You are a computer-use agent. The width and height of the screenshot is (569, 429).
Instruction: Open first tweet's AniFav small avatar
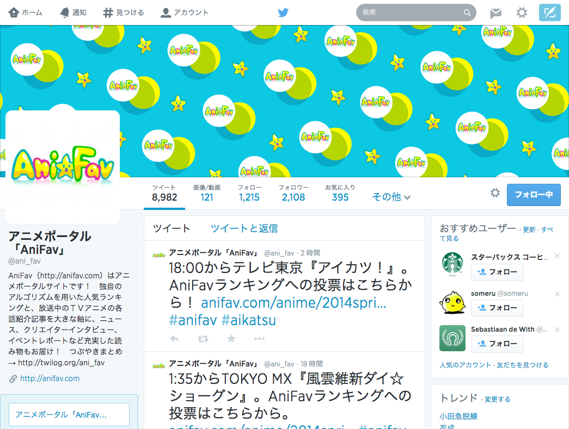(159, 255)
